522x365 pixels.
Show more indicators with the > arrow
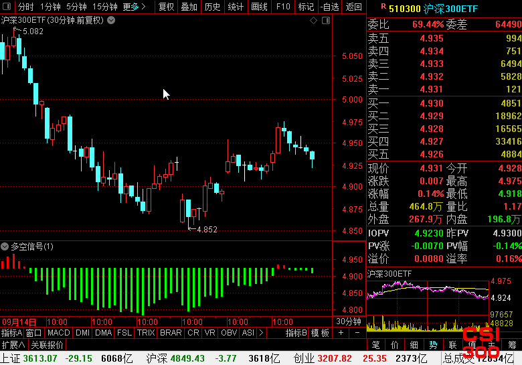(261, 333)
